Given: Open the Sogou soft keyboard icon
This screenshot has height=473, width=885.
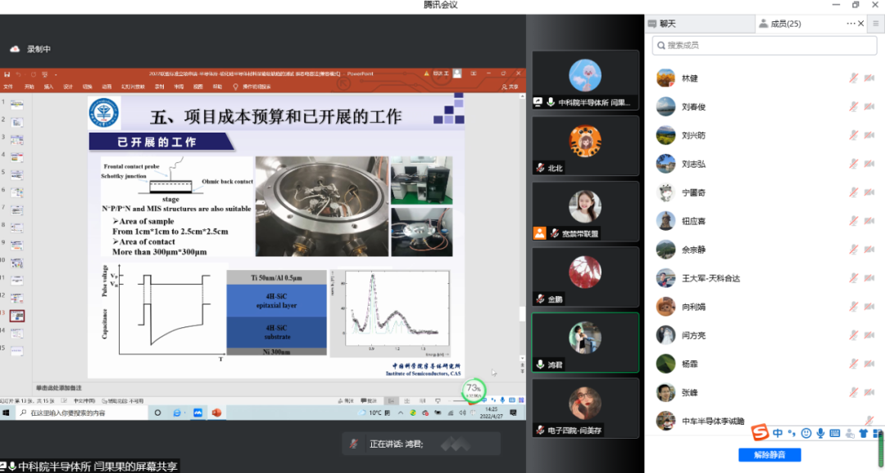Looking at the screenshot, I should [x=835, y=433].
